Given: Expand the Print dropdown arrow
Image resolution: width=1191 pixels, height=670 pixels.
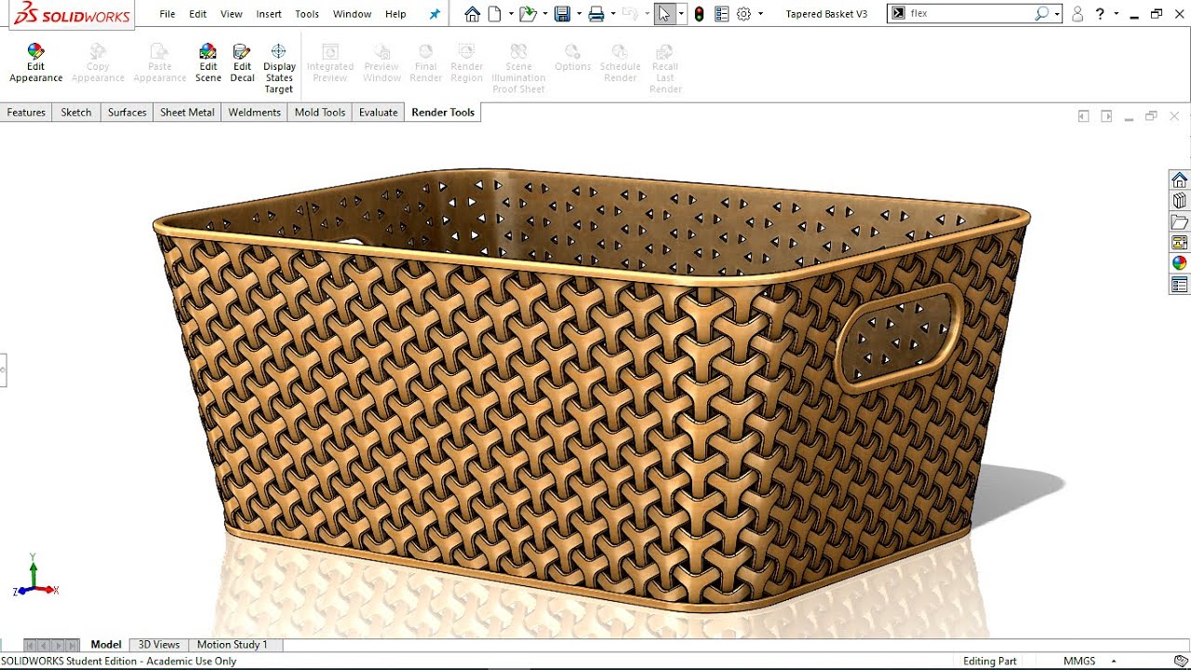Looking at the screenshot, I should pos(613,14).
